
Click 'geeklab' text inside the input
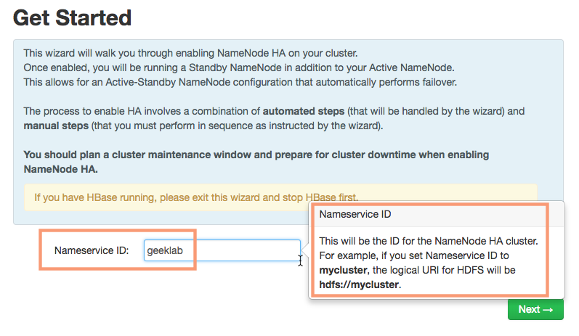tap(163, 250)
